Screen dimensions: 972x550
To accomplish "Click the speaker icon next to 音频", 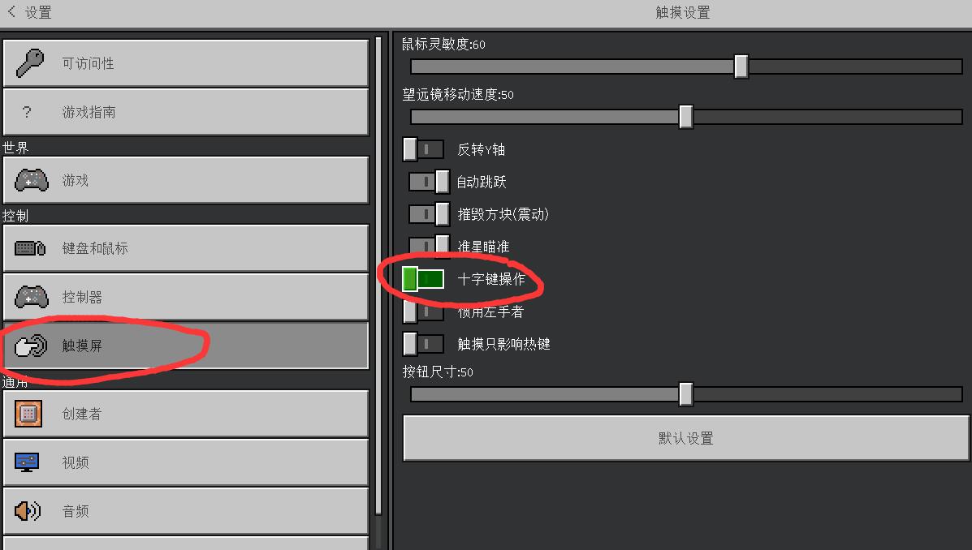I will (28, 511).
